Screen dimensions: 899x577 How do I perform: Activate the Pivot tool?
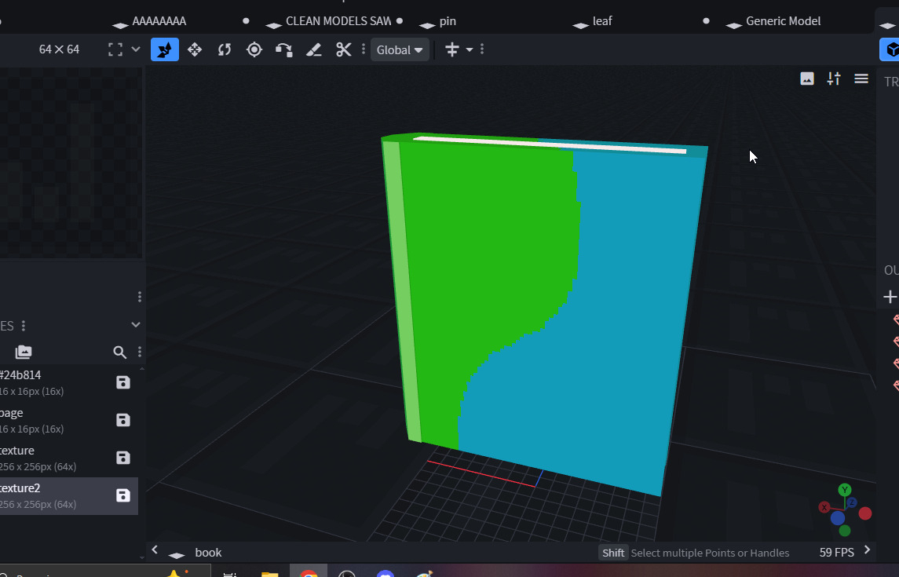(254, 49)
